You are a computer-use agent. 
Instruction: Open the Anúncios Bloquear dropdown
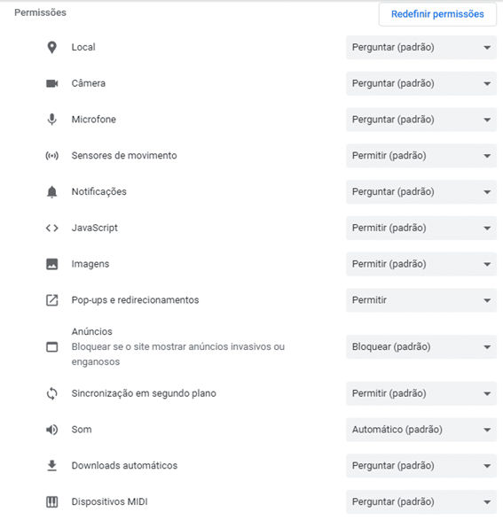(421, 347)
